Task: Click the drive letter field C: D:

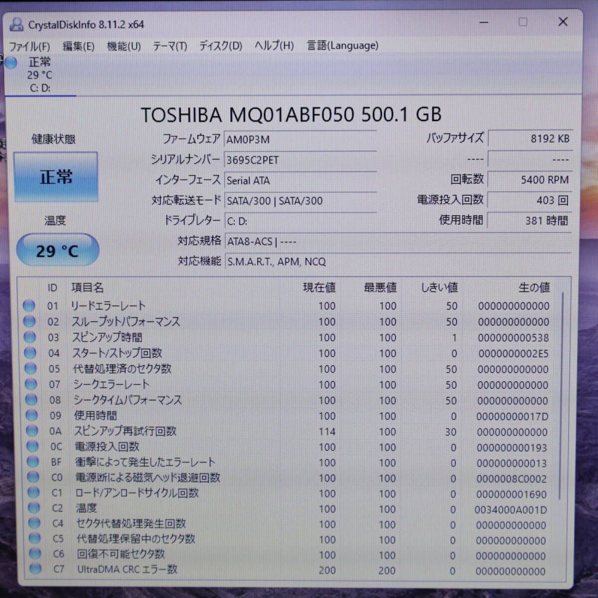Action: (300, 221)
